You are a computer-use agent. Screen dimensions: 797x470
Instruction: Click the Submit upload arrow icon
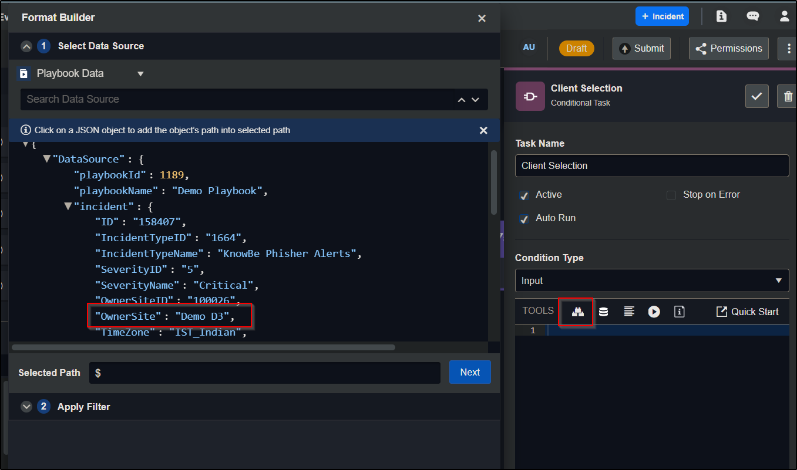624,49
